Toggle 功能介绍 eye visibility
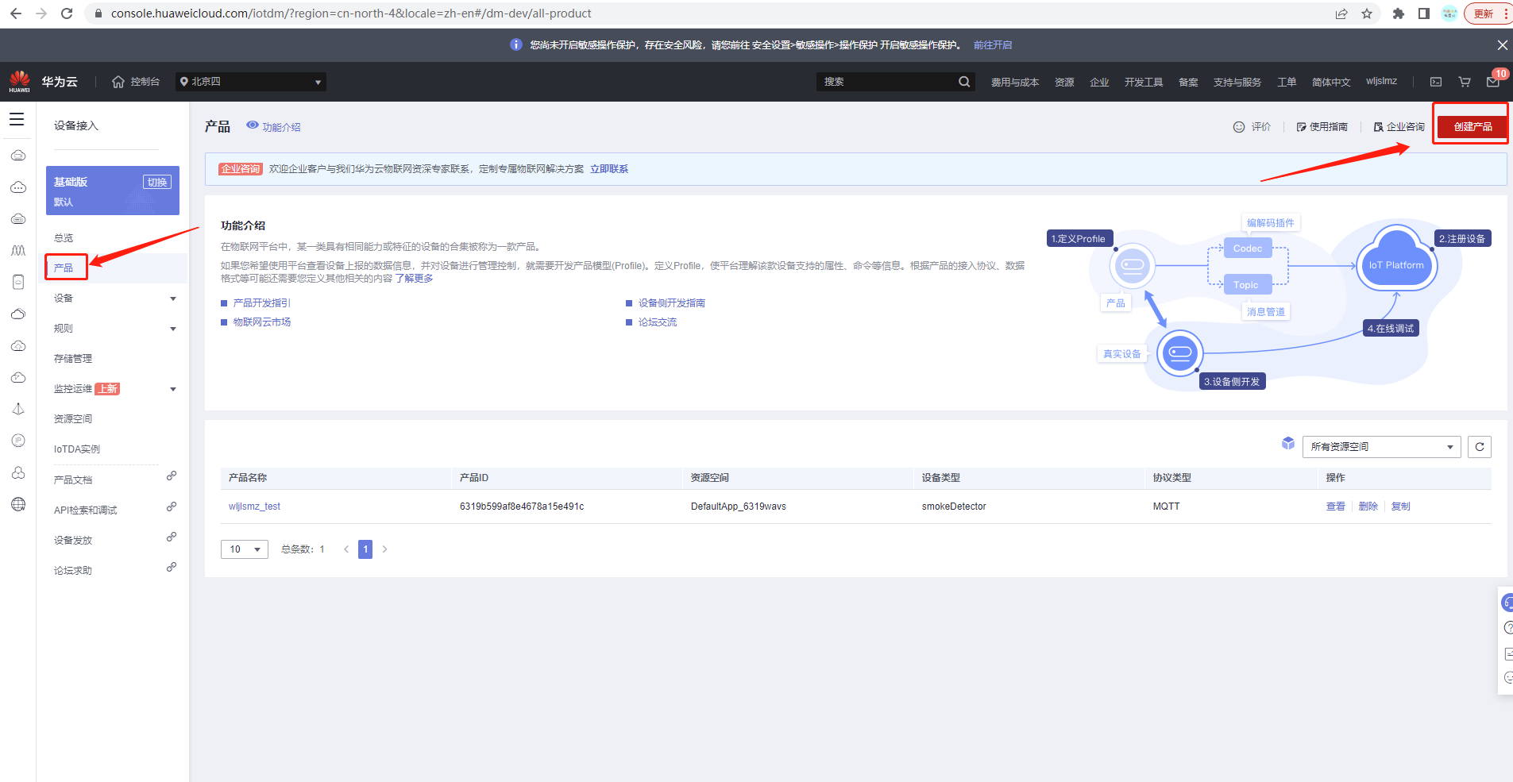 coord(253,125)
